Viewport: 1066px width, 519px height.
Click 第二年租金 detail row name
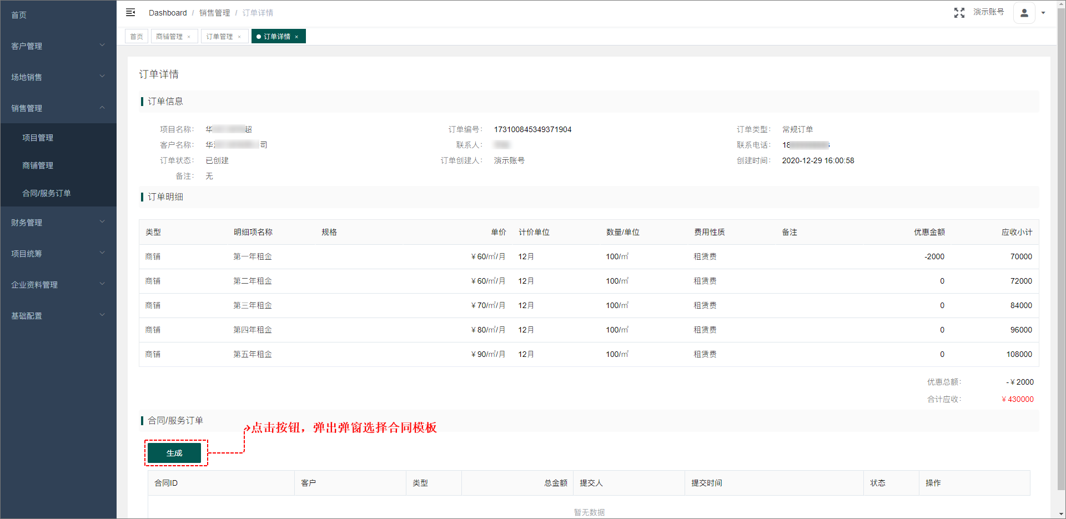point(253,281)
